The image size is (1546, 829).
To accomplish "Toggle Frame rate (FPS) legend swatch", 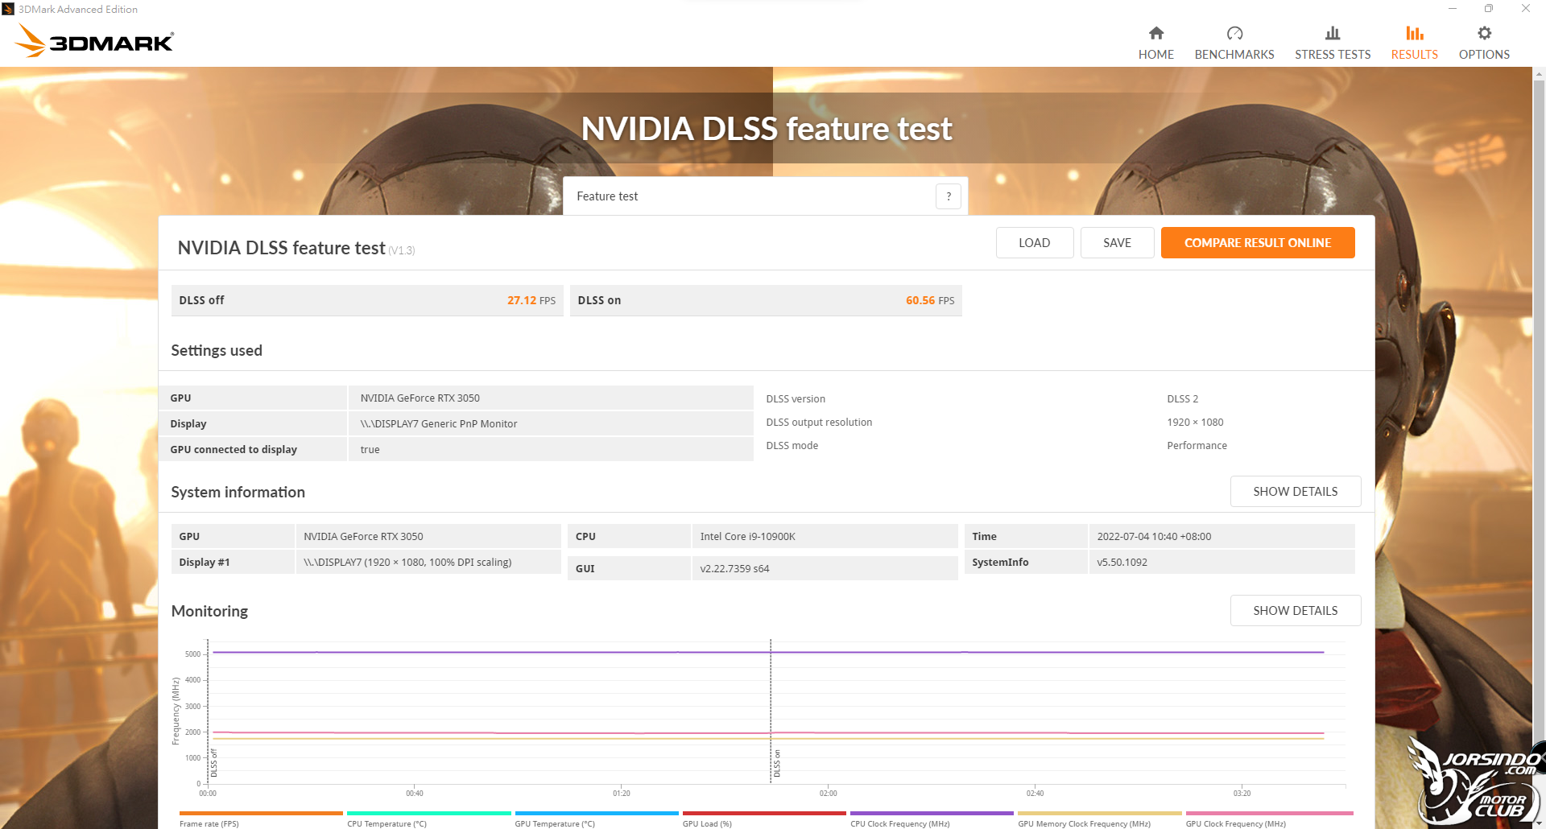I will point(261,814).
